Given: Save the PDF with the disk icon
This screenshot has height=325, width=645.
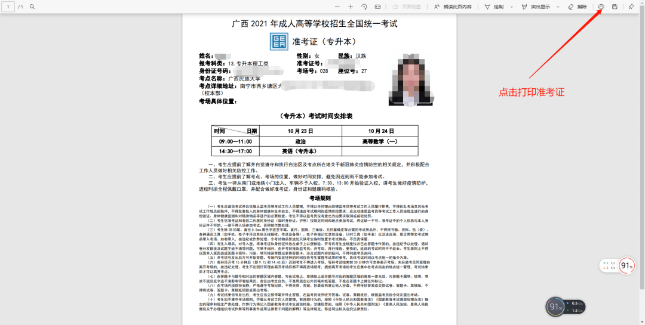Looking at the screenshot, I should 615,7.
